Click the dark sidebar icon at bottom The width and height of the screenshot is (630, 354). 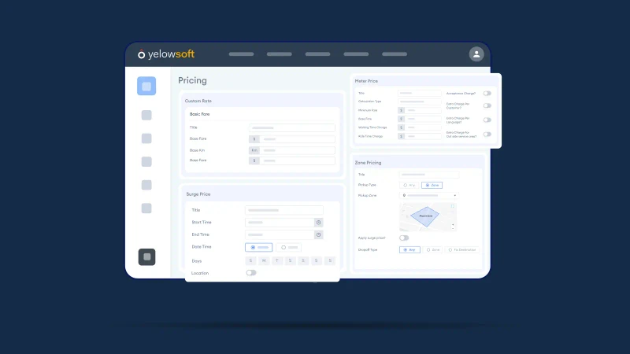146,256
